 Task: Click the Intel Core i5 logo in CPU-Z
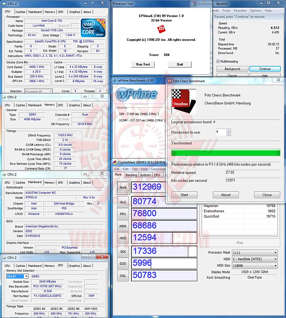93,28
